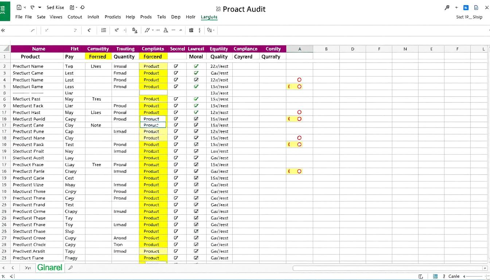Open the Sate menu
The height and width of the screenshot is (280, 490).
pyautogui.click(x=41, y=17)
